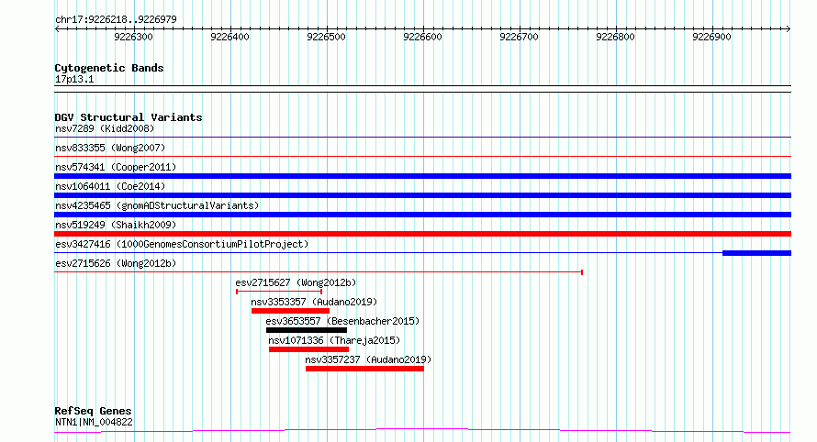Click the blue bar under nsv574341
The height and width of the screenshot is (442, 817).
[422, 176]
